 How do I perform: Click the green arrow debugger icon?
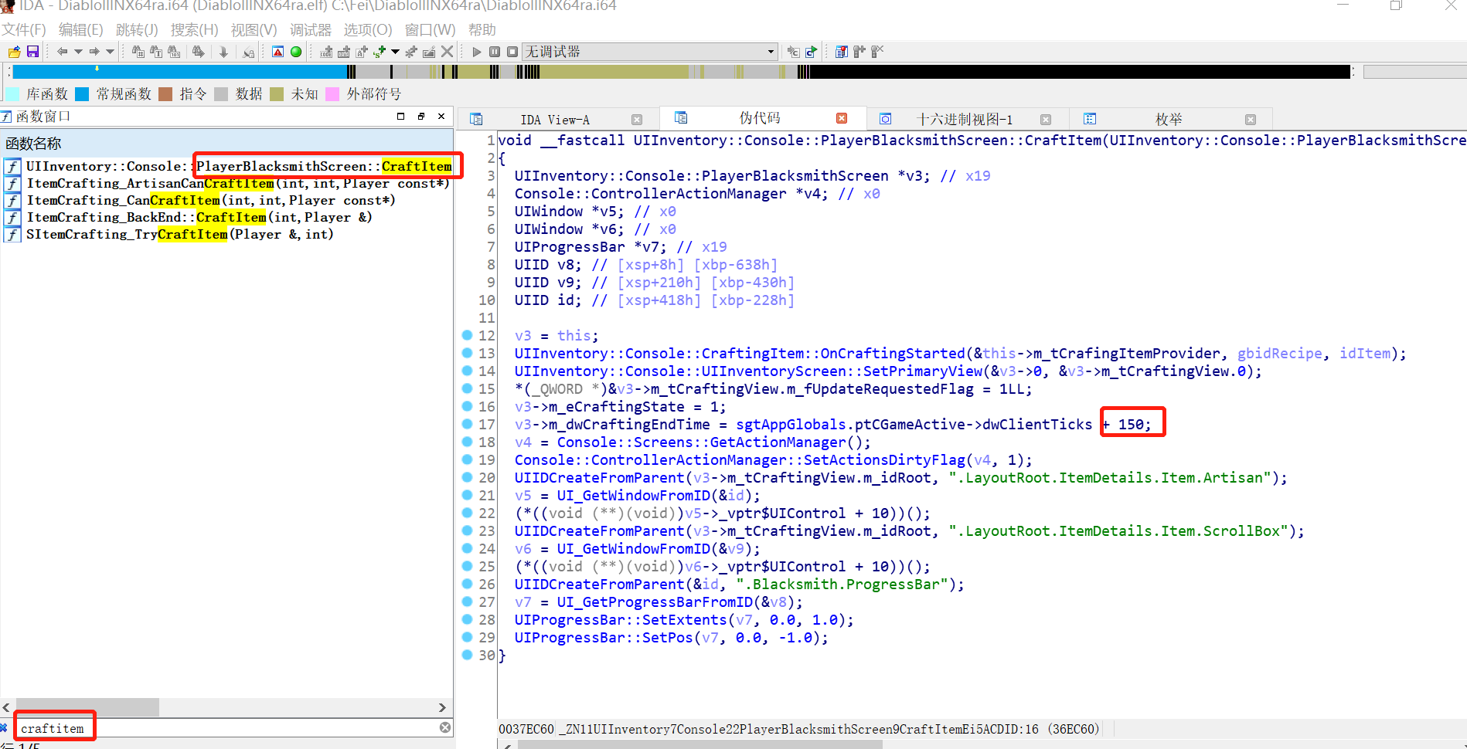811,52
